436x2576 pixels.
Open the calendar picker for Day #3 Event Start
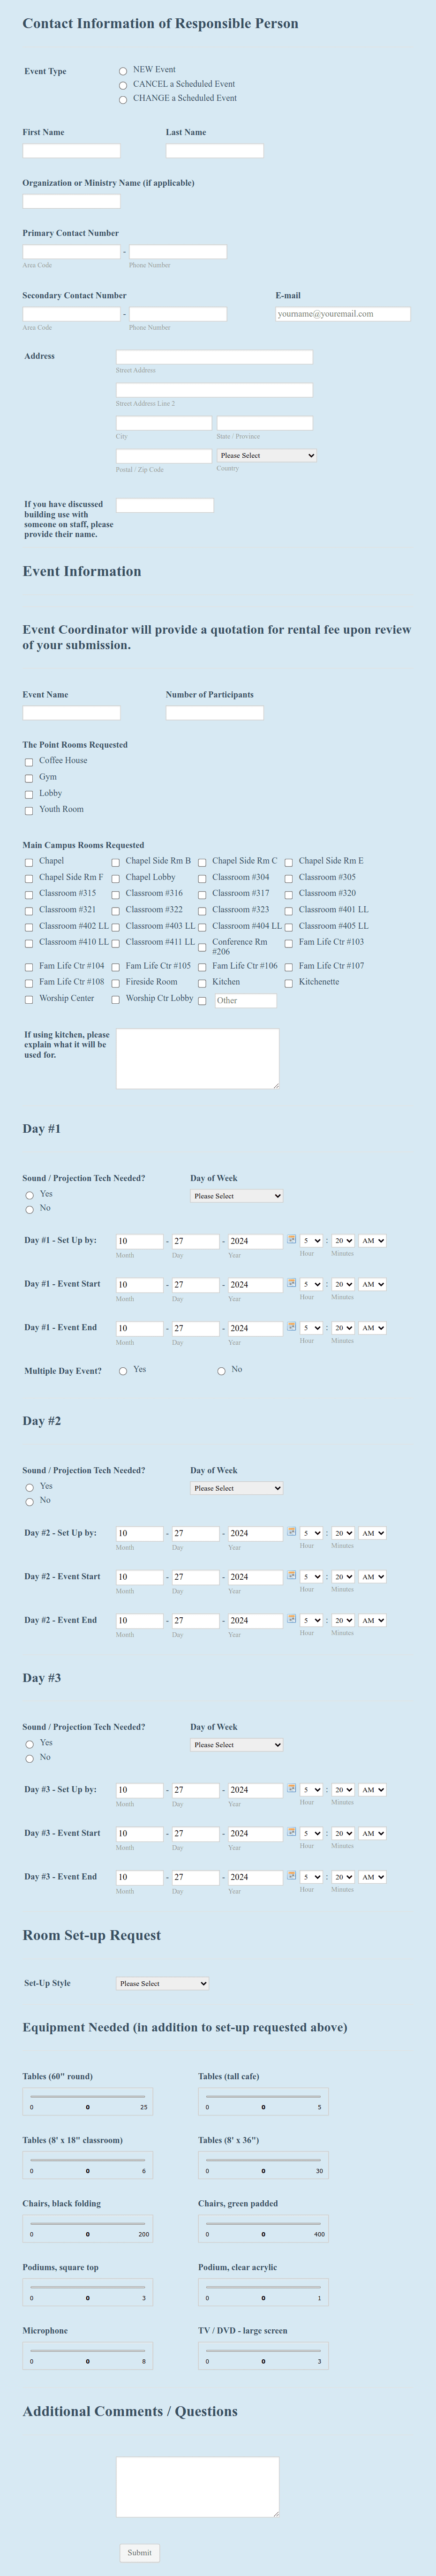293,1833
